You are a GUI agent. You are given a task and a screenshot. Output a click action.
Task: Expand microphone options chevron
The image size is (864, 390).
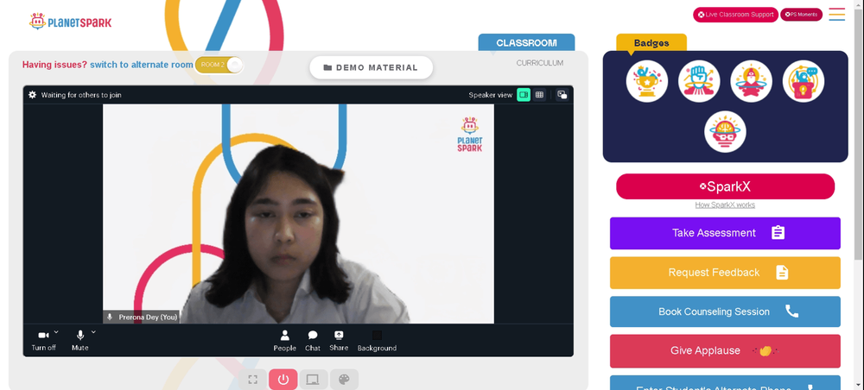click(93, 331)
